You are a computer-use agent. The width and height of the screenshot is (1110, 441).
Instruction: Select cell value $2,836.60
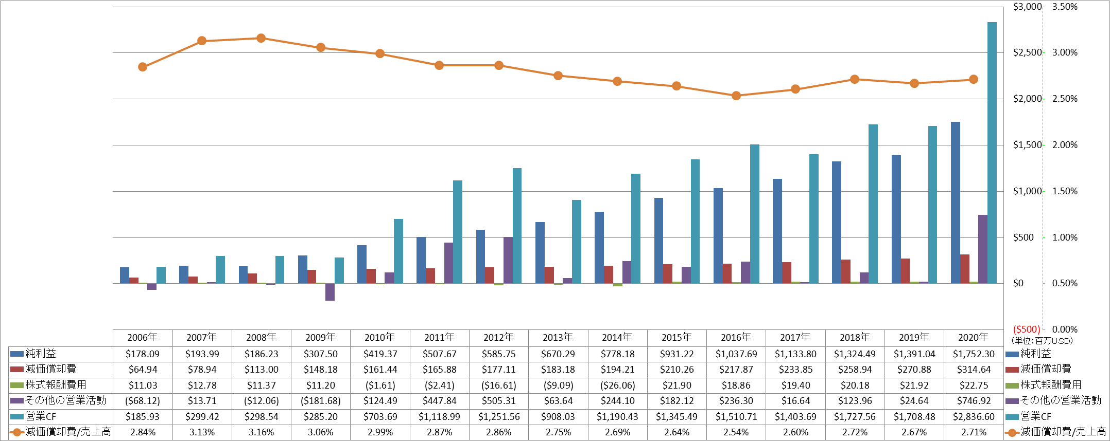[974, 416]
